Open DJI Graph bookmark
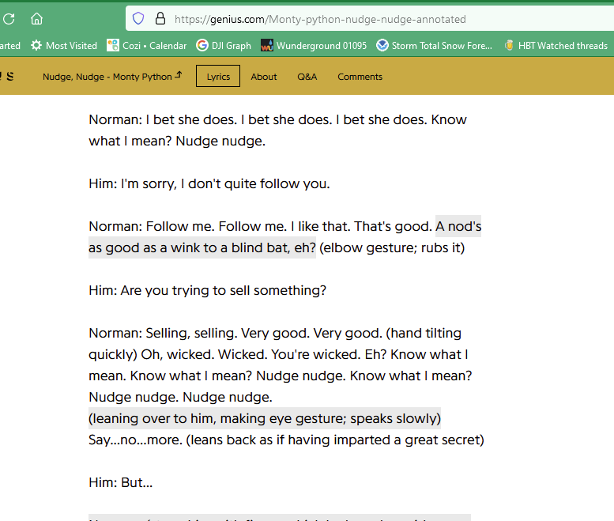 tap(224, 45)
